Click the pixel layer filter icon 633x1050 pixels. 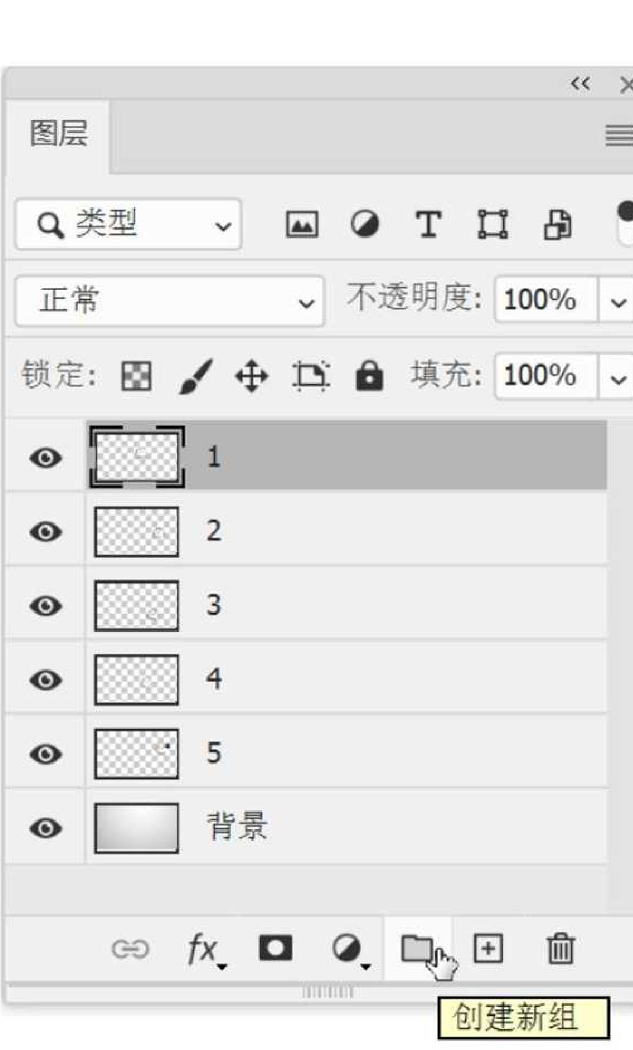click(x=301, y=224)
